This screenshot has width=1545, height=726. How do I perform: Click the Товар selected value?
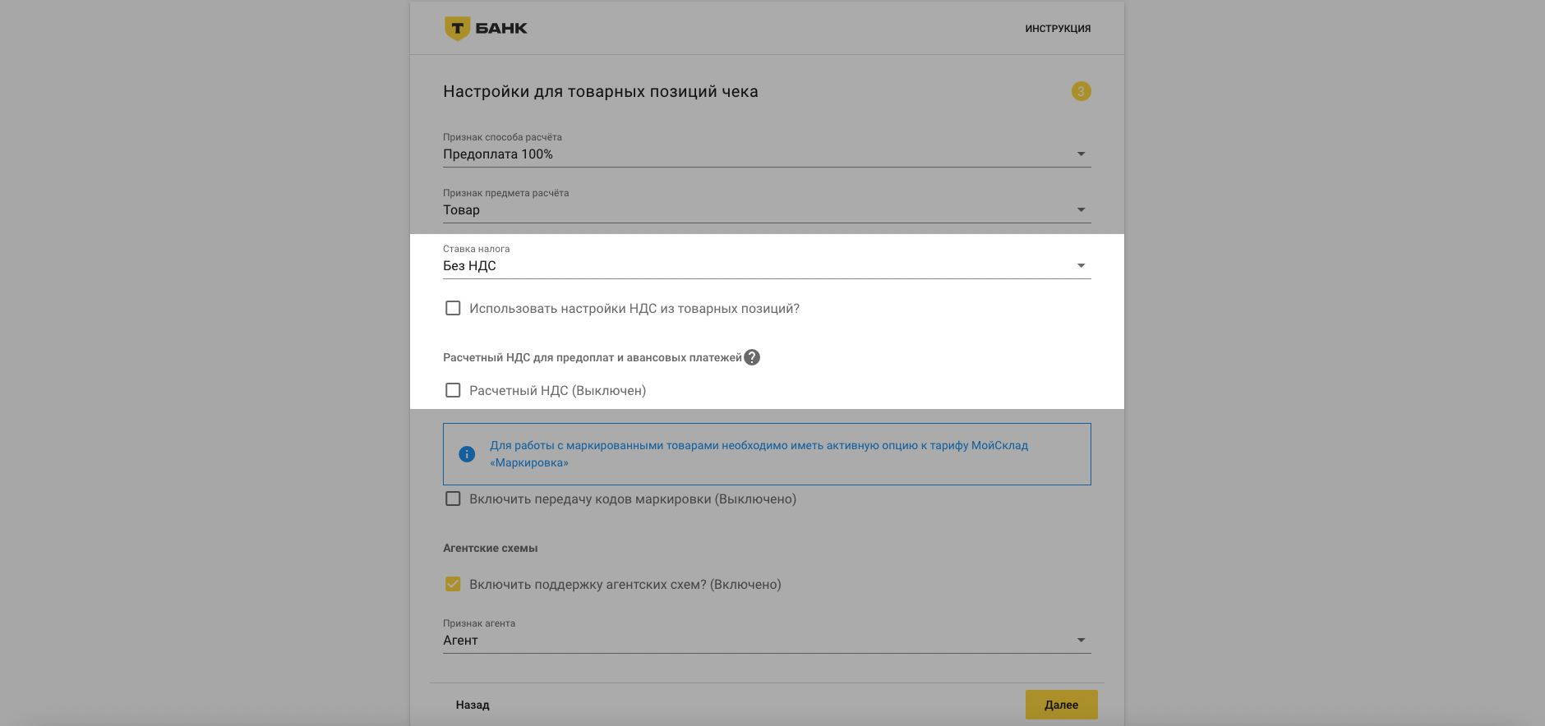point(461,210)
